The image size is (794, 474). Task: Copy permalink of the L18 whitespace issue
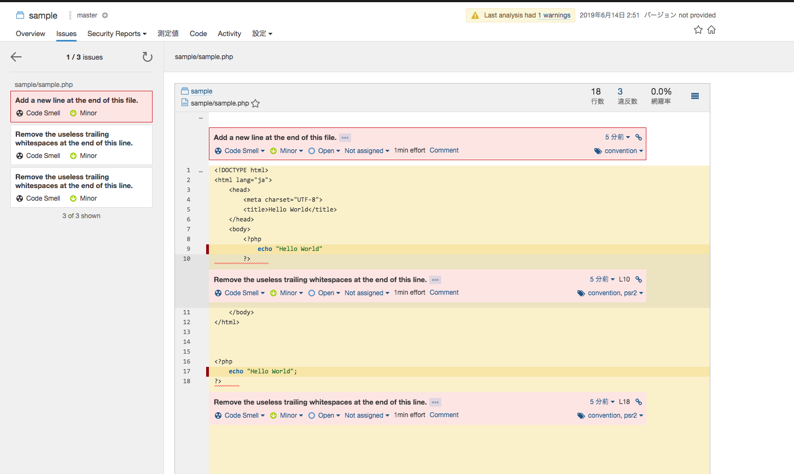click(639, 402)
